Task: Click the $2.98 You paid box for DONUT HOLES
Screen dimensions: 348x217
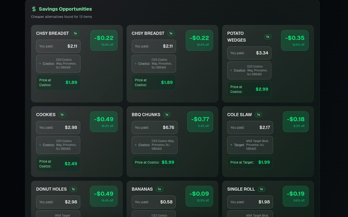Action: pyautogui.click(x=58, y=202)
